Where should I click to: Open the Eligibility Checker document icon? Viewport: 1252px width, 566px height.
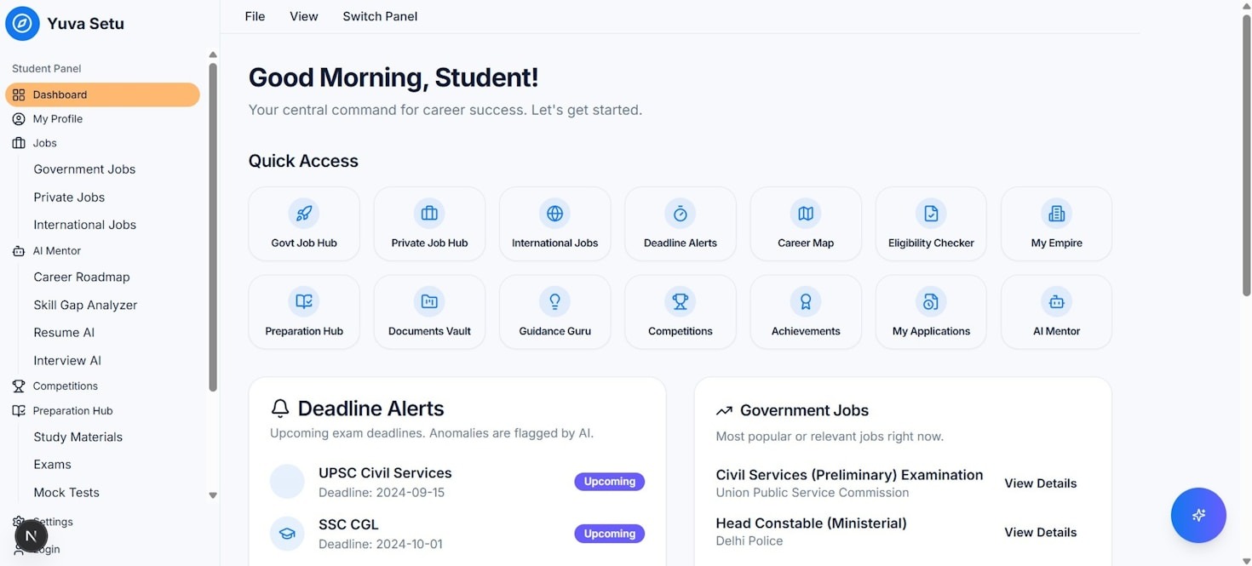930,214
